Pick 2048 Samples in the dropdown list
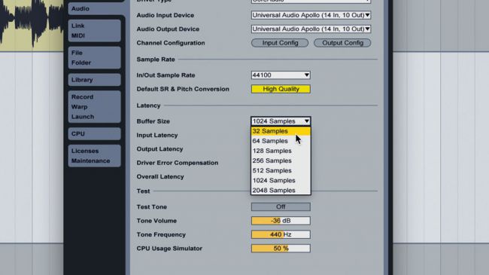489x275 pixels. (x=281, y=190)
